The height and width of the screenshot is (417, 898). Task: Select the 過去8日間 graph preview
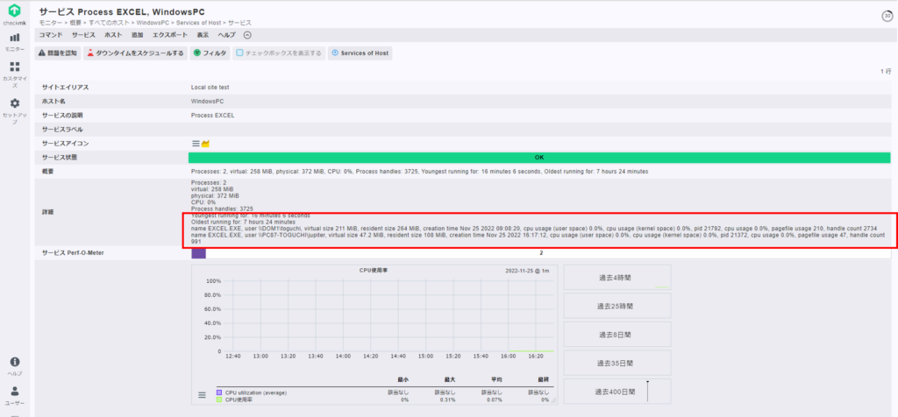click(616, 335)
